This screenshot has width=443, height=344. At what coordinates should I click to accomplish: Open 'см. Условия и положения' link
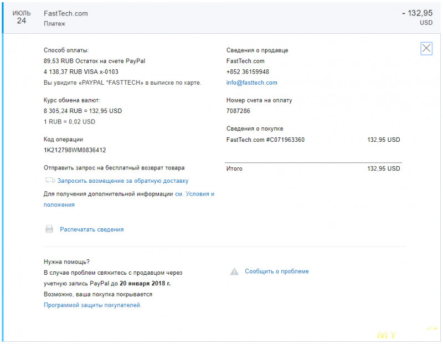tap(129, 199)
